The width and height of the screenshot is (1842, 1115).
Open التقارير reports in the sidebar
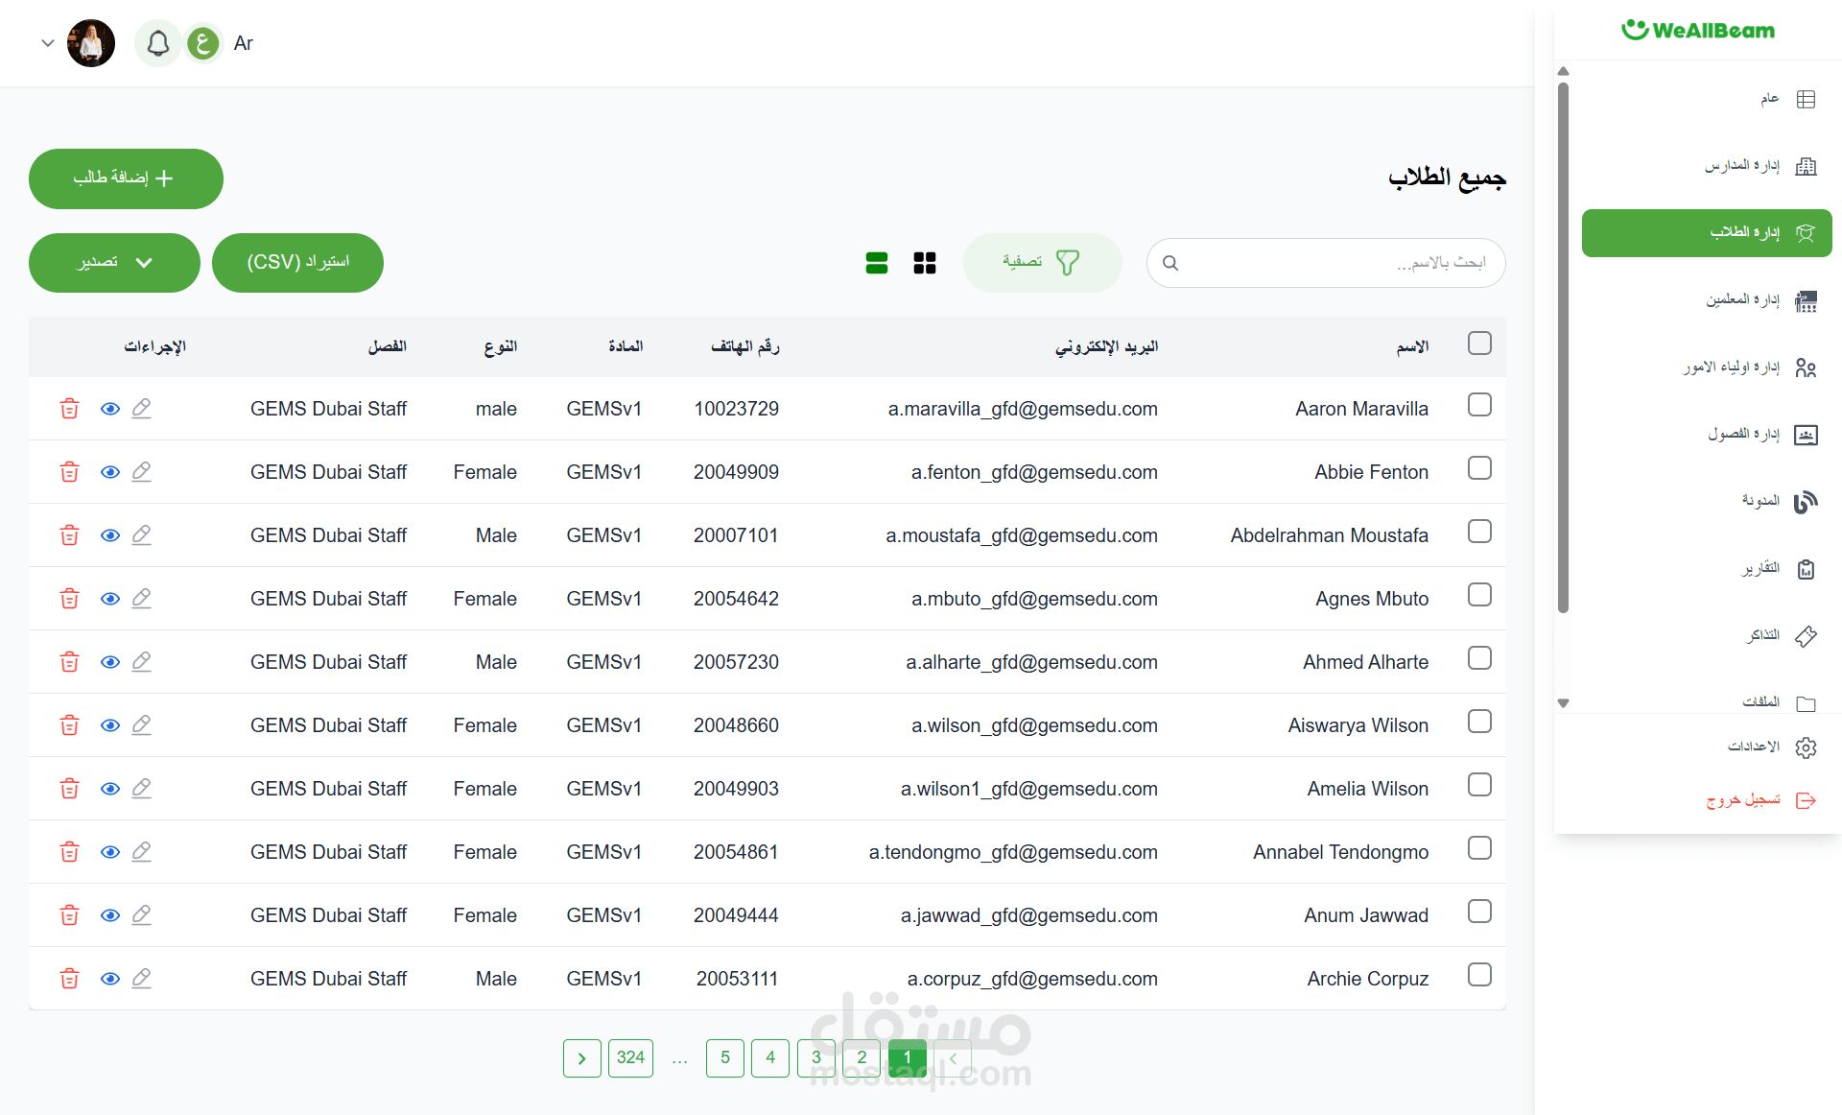coord(1760,569)
